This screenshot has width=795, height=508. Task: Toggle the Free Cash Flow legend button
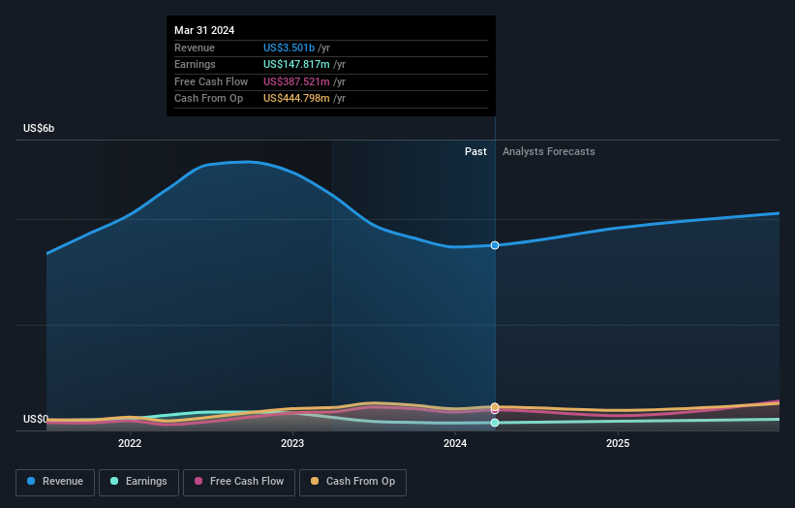click(x=239, y=482)
